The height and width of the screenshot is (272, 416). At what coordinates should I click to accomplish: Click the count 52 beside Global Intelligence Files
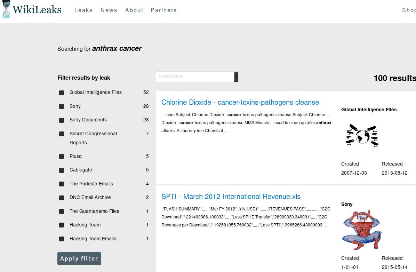[146, 92]
